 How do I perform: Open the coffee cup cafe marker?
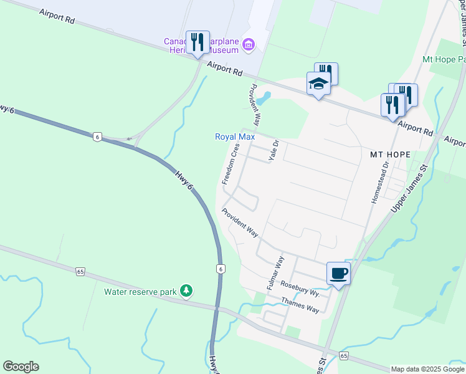point(338,274)
